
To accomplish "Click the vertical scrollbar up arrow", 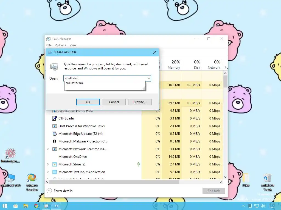I will tap(226, 73).
